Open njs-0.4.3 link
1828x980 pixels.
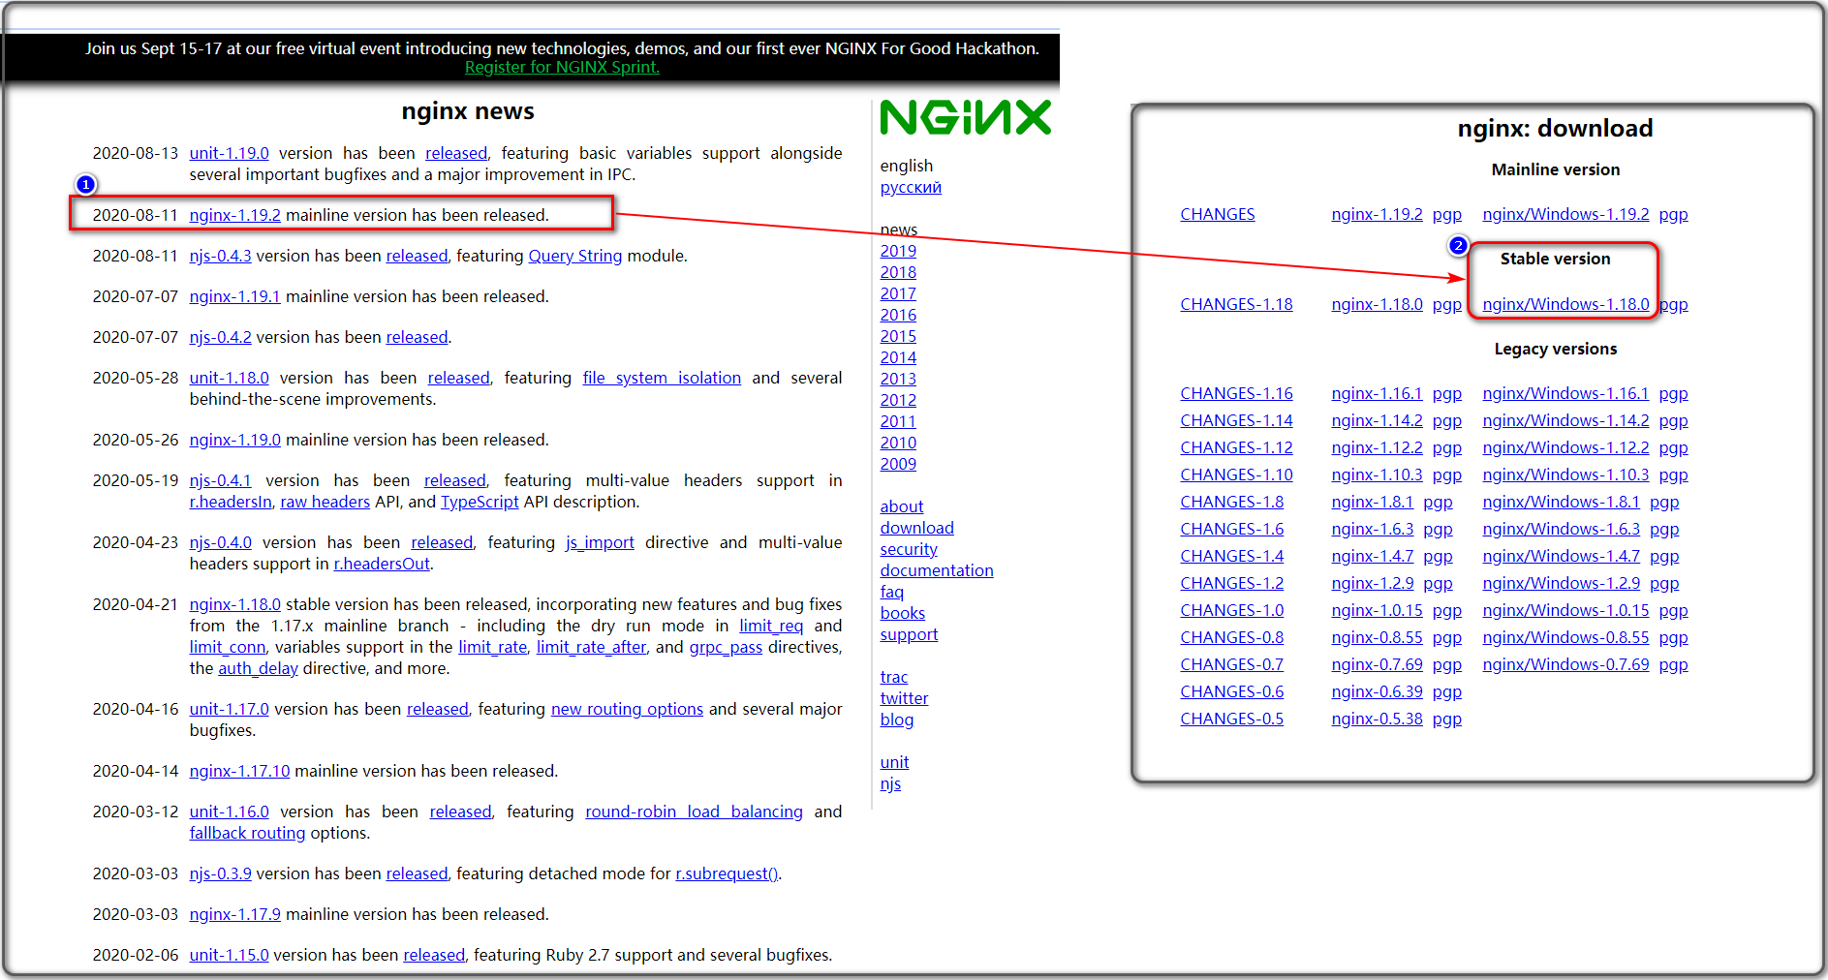[x=220, y=256]
